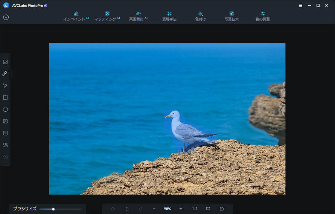
Task: Select the image icon in left sidebar
Action: coord(5,62)
